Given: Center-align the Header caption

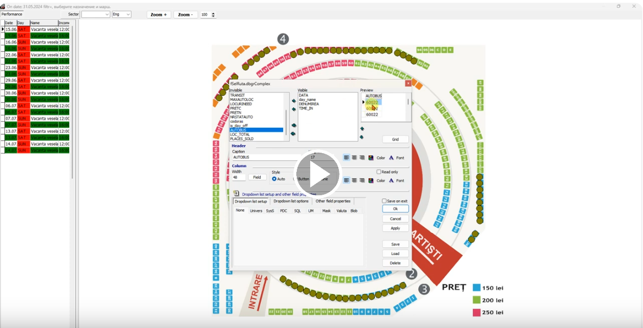Looking at the screenshot, I should pyautogui.click(x=354, y=158).
